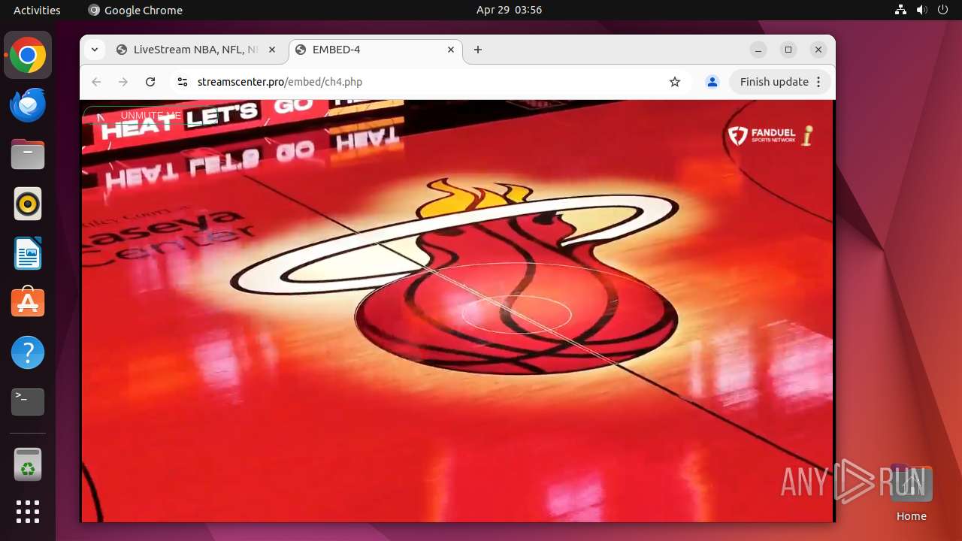Switch to the EMBED-4 tab
The height and width of the screenshot is (541, 962).
point(376,50)
